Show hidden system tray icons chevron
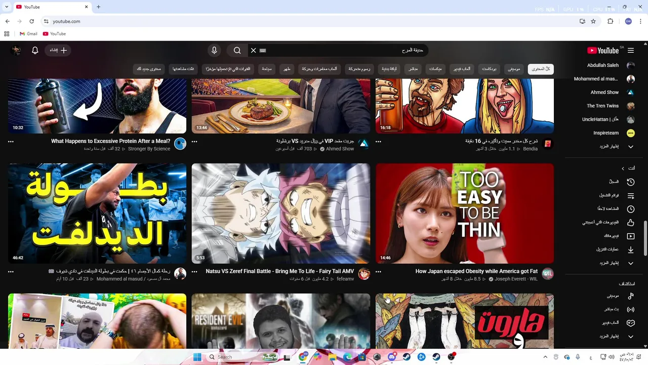This screenshot has width=648, height=365. tap(545, 357)
